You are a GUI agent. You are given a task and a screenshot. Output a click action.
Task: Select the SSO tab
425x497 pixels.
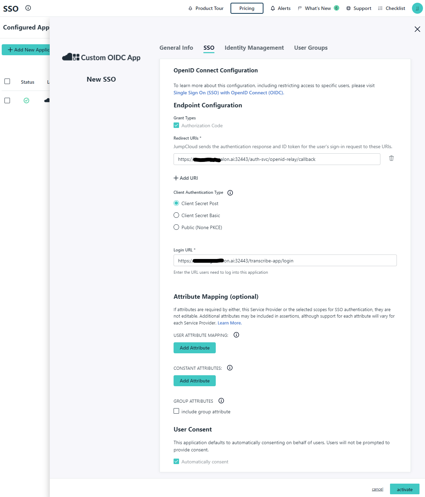coord(209,48)
